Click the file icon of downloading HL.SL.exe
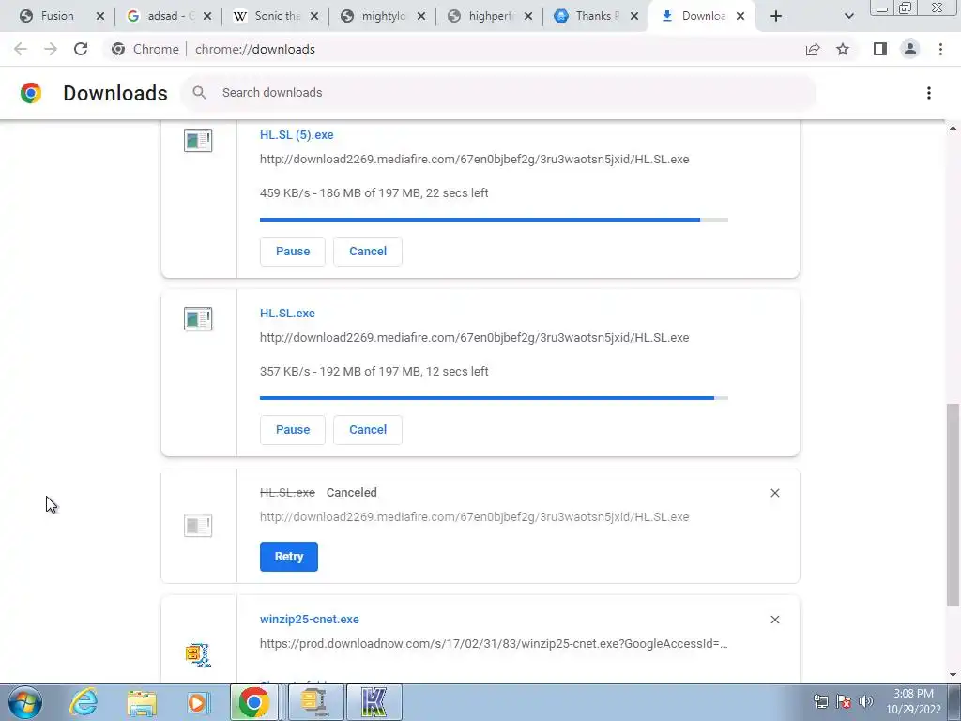 point(198,319)
